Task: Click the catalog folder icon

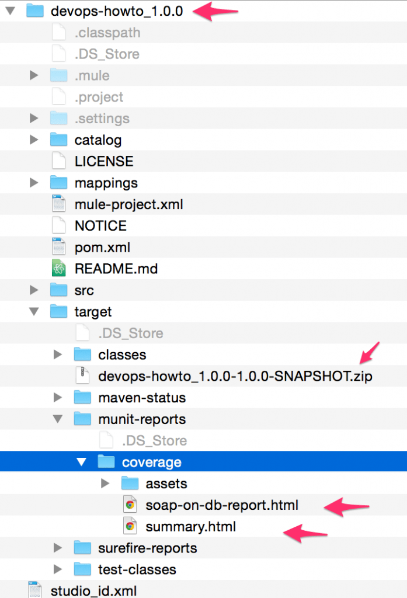Action: click(x=58, y=140)
